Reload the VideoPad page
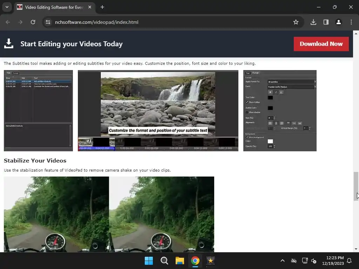The width and height of the screenshot is (359, 269). click(33, 22)
